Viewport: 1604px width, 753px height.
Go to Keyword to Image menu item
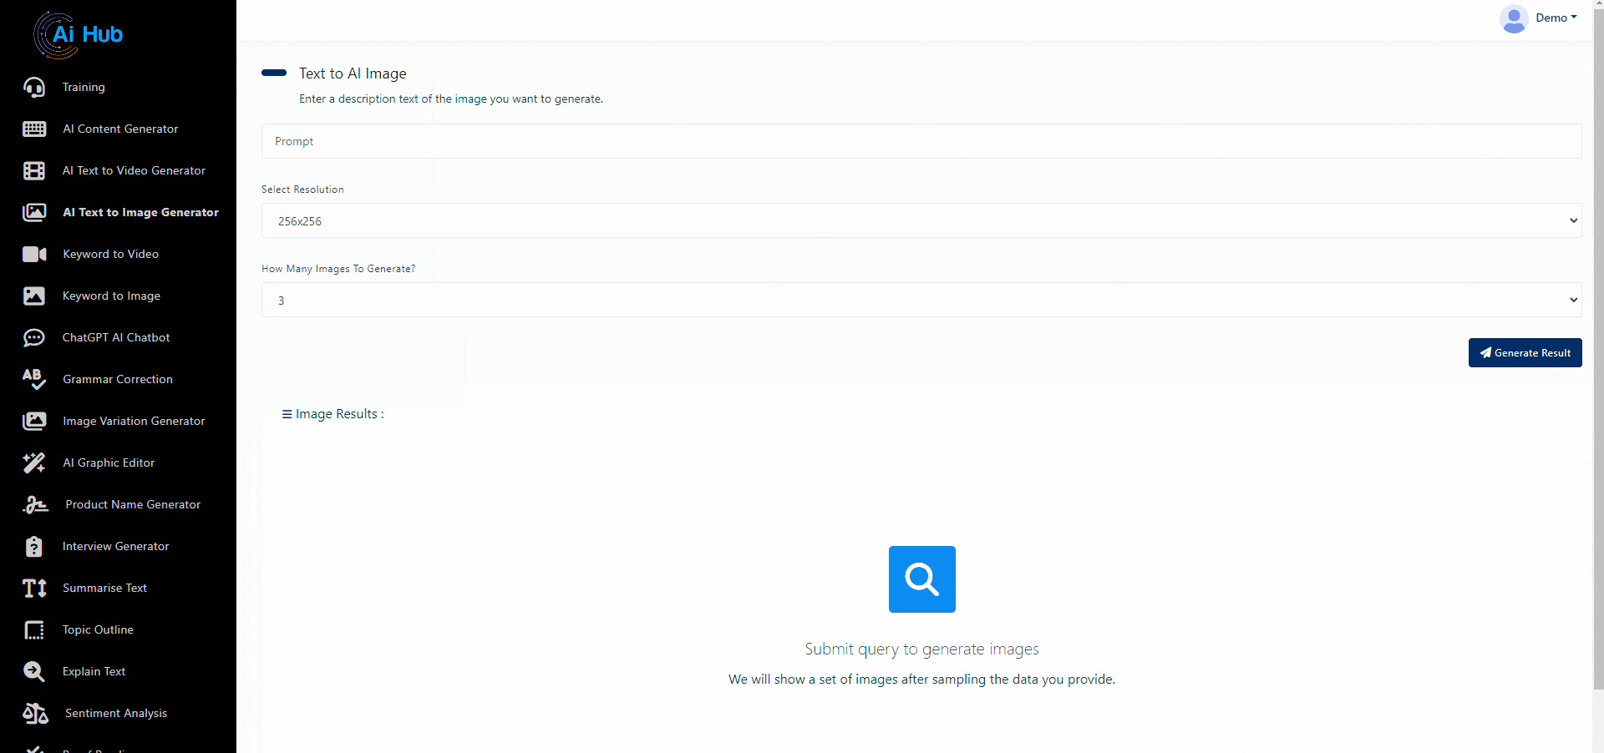[x=111, y=296]
